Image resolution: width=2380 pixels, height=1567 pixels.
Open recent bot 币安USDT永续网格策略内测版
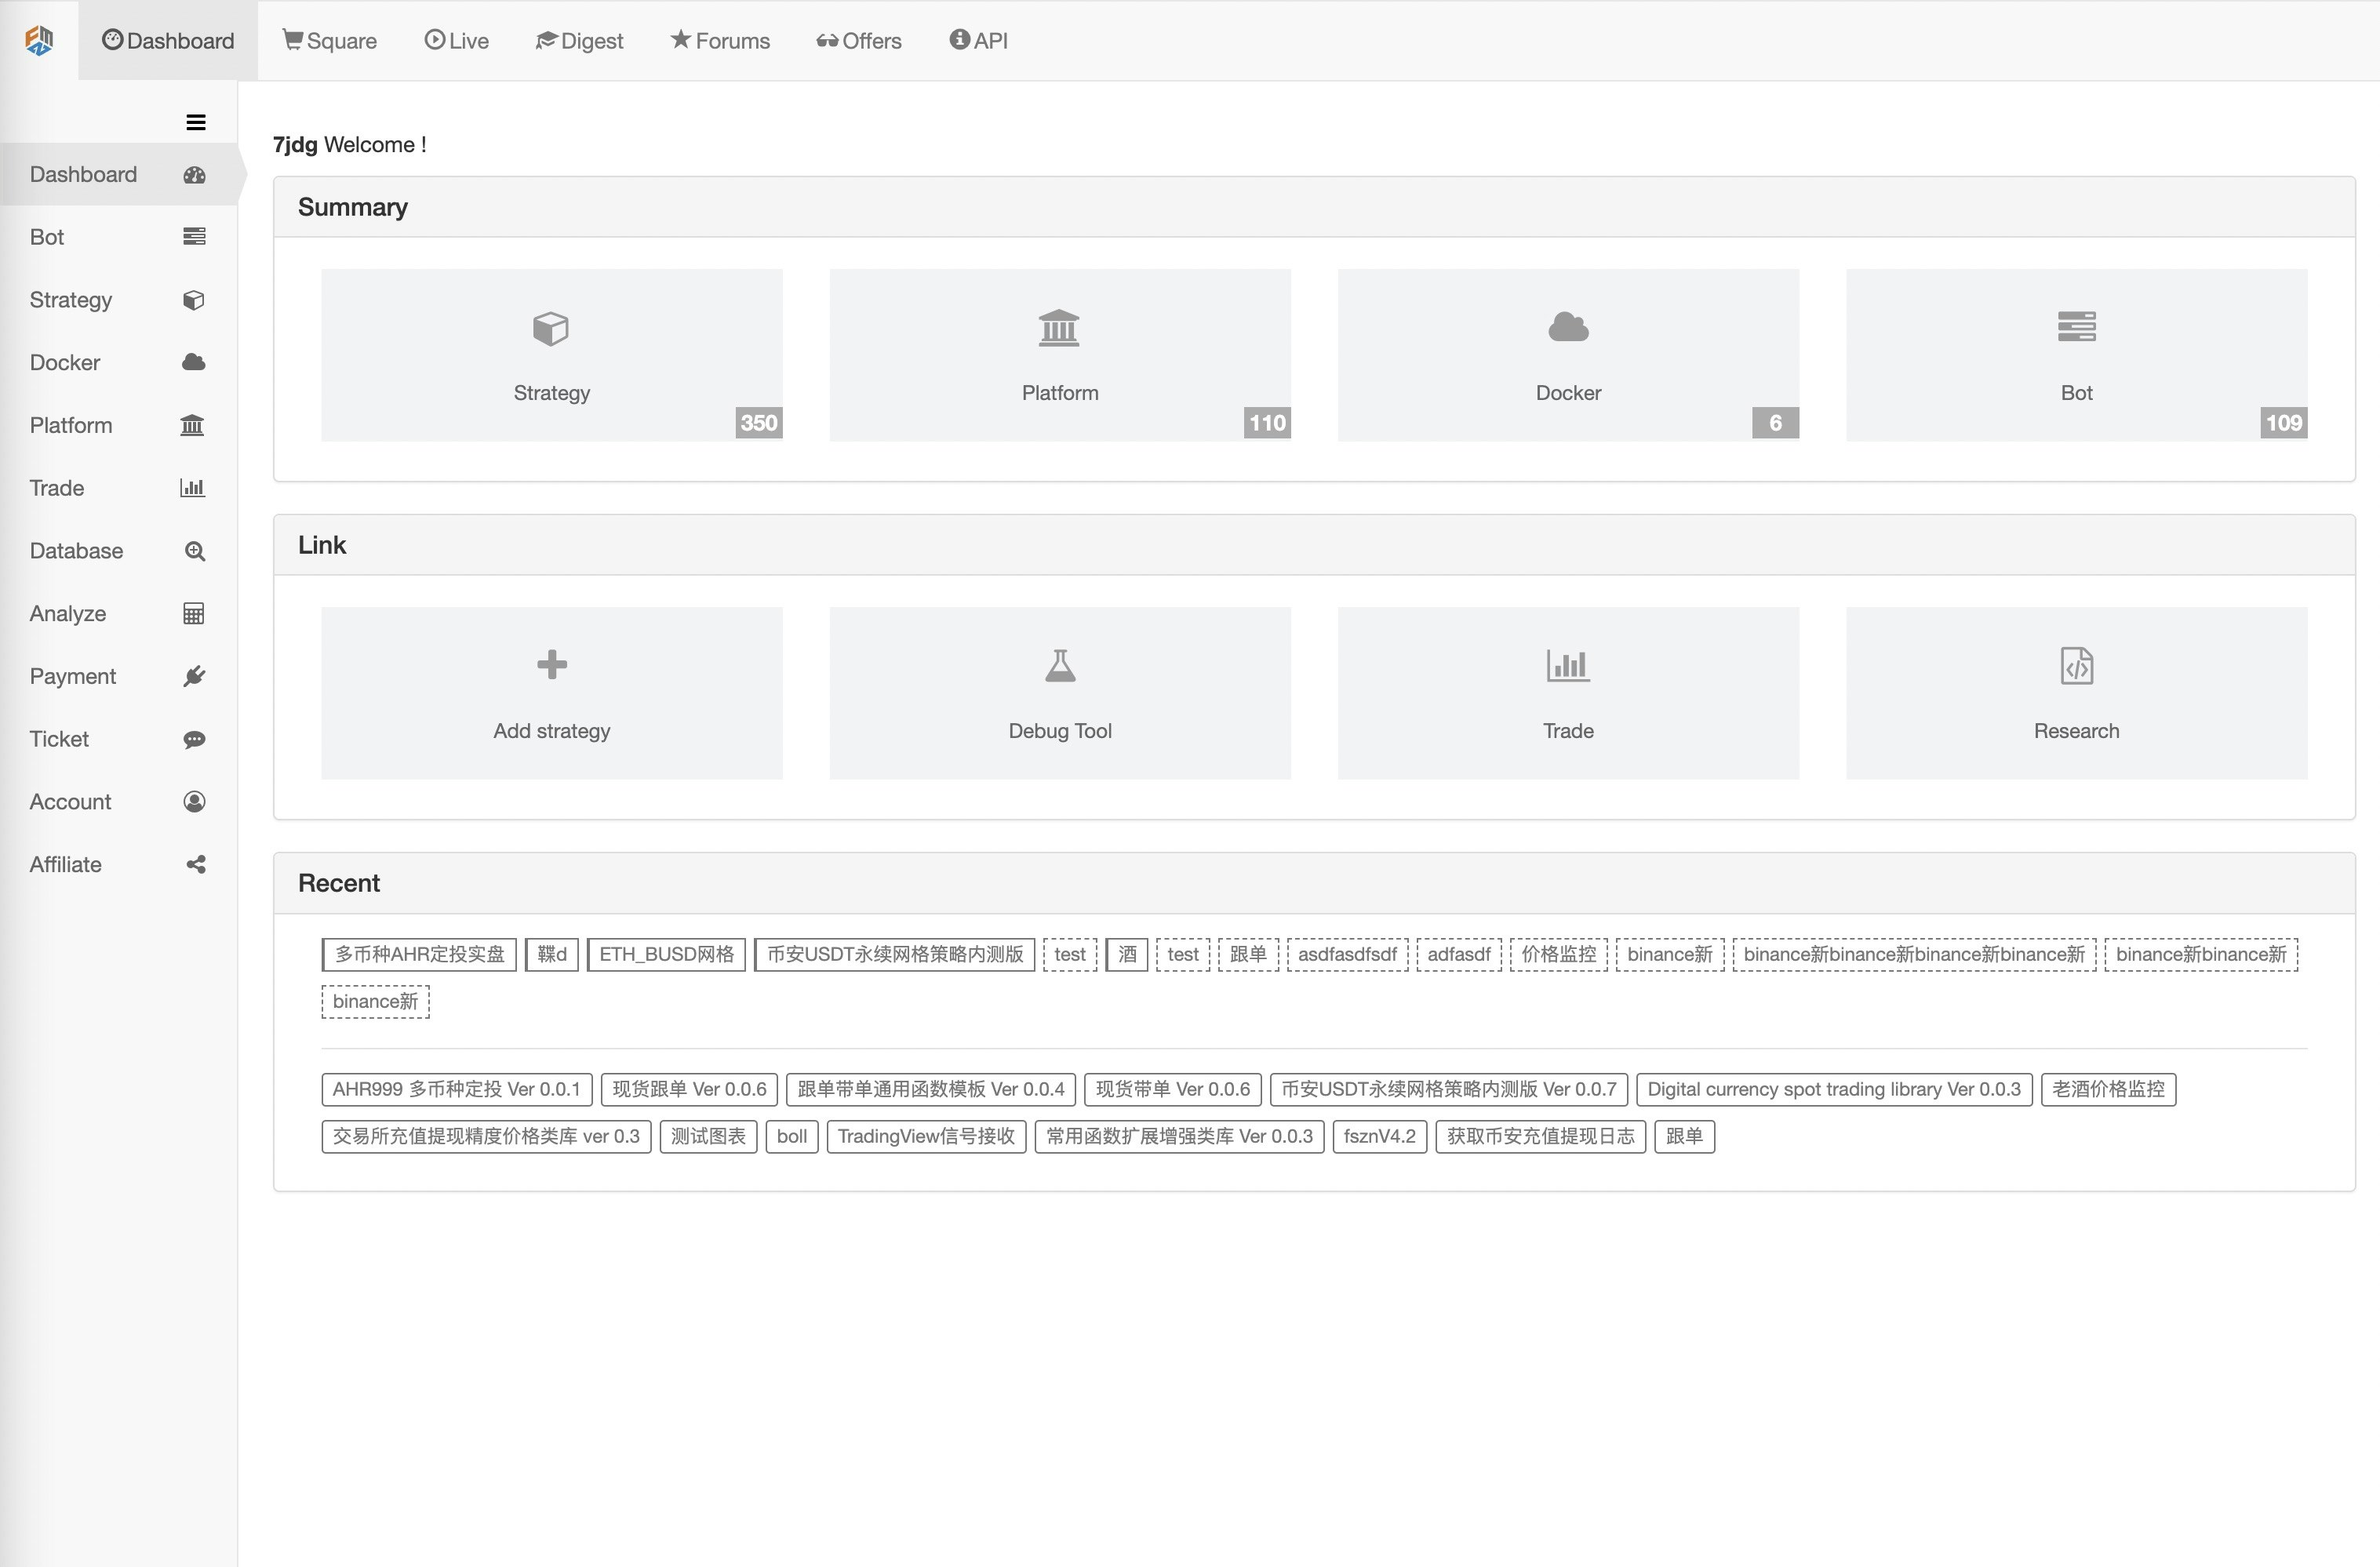pyautogui.click(x=895, y=955)
